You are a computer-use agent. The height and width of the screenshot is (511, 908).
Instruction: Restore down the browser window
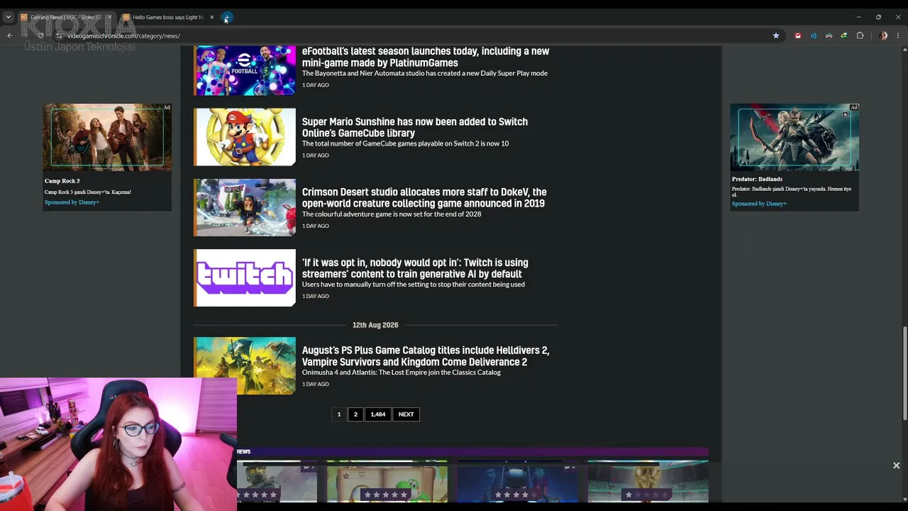pos(878,17)
